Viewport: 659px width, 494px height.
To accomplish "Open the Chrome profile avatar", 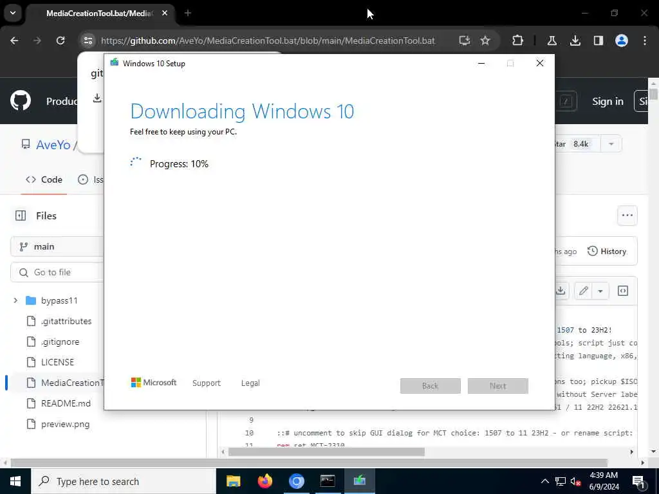I will [x=622, y=41].
